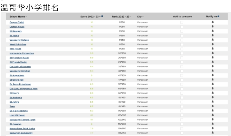This screenshot has width=231, height=136.
Task: Click the Add to compare column header
Action: [x=182, y=16]
